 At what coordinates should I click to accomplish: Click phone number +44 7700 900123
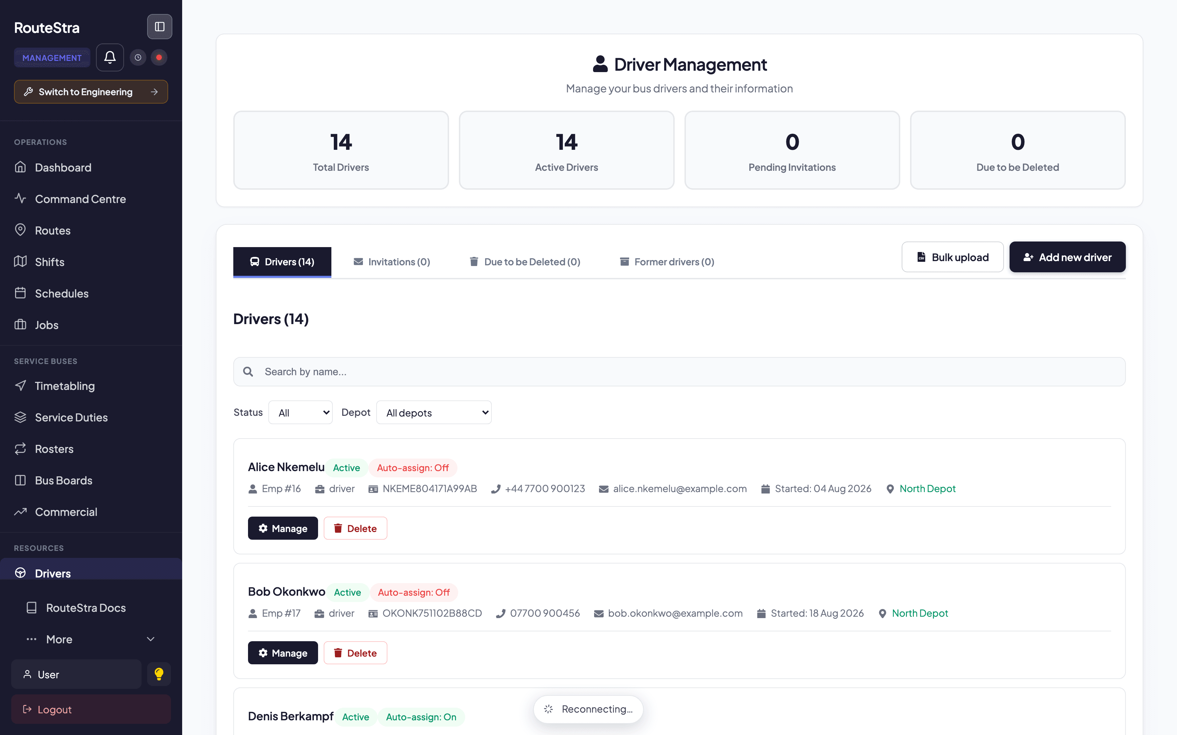[x=545, y=489]
